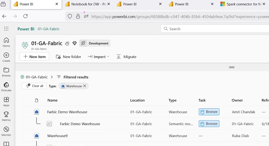Click the New item button

(34, 56)
